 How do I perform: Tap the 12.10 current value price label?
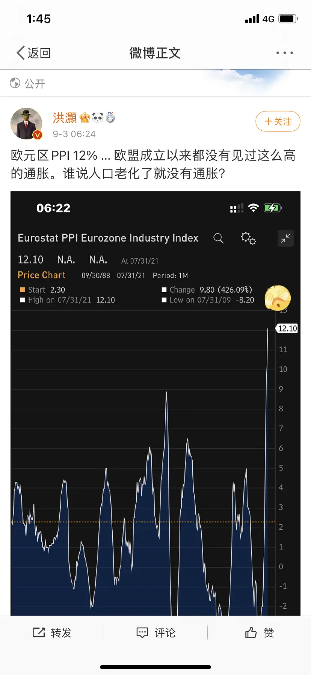point(287,328)
